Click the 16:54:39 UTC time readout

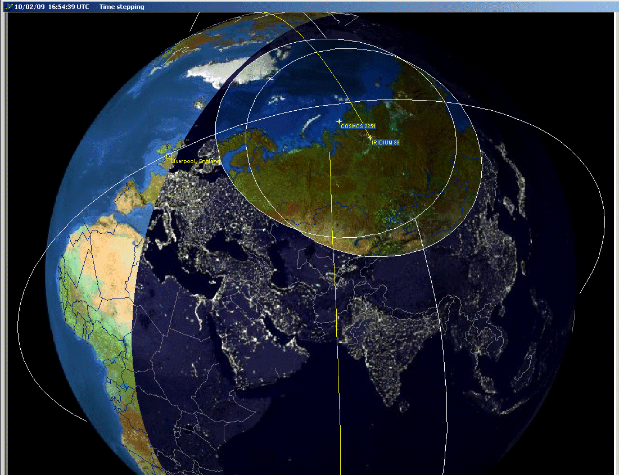coord(69,7)
